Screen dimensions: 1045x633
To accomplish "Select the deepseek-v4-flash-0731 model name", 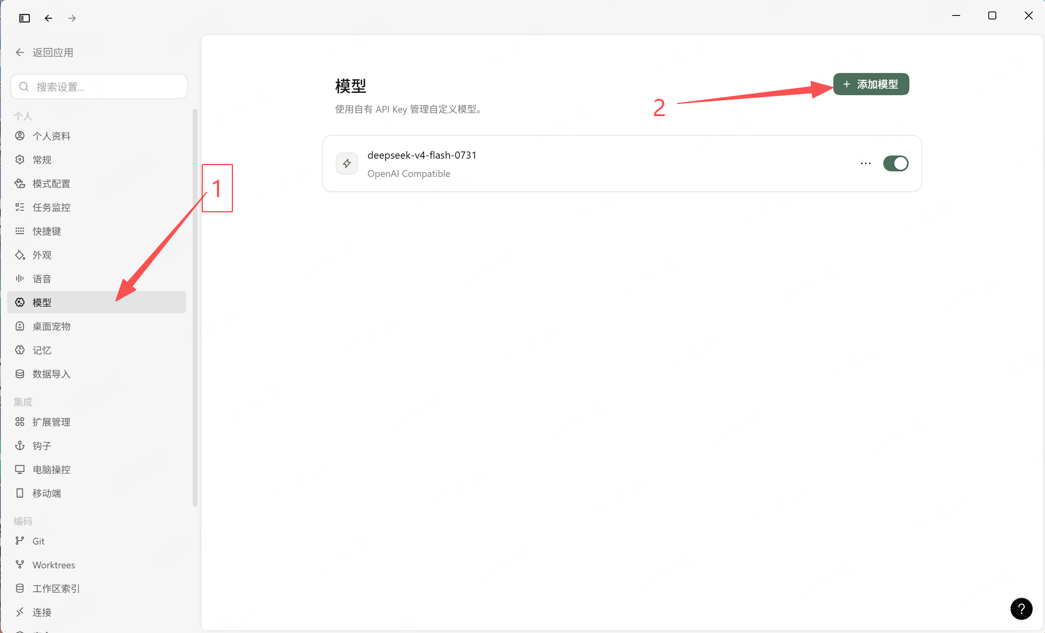I will pyautogui.click(x=421, y=155).
